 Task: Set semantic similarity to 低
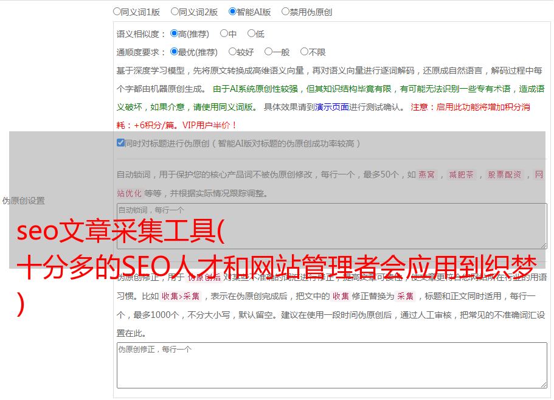click(x=251, y=33)
